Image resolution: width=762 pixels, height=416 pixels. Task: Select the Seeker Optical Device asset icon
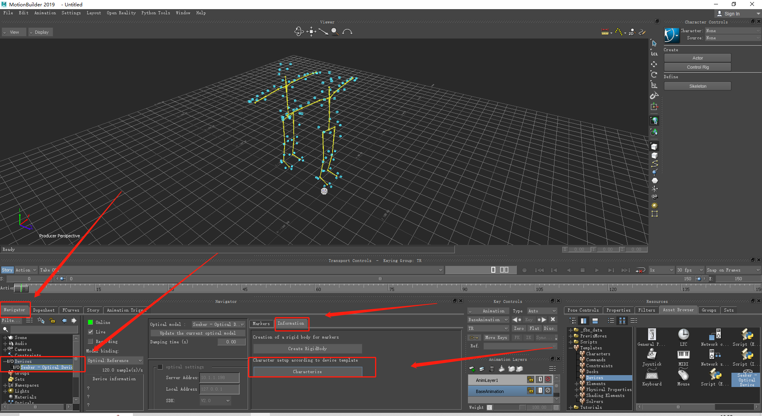pos(747,378)
